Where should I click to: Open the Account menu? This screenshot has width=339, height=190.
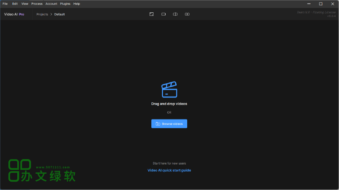point(51,4)
